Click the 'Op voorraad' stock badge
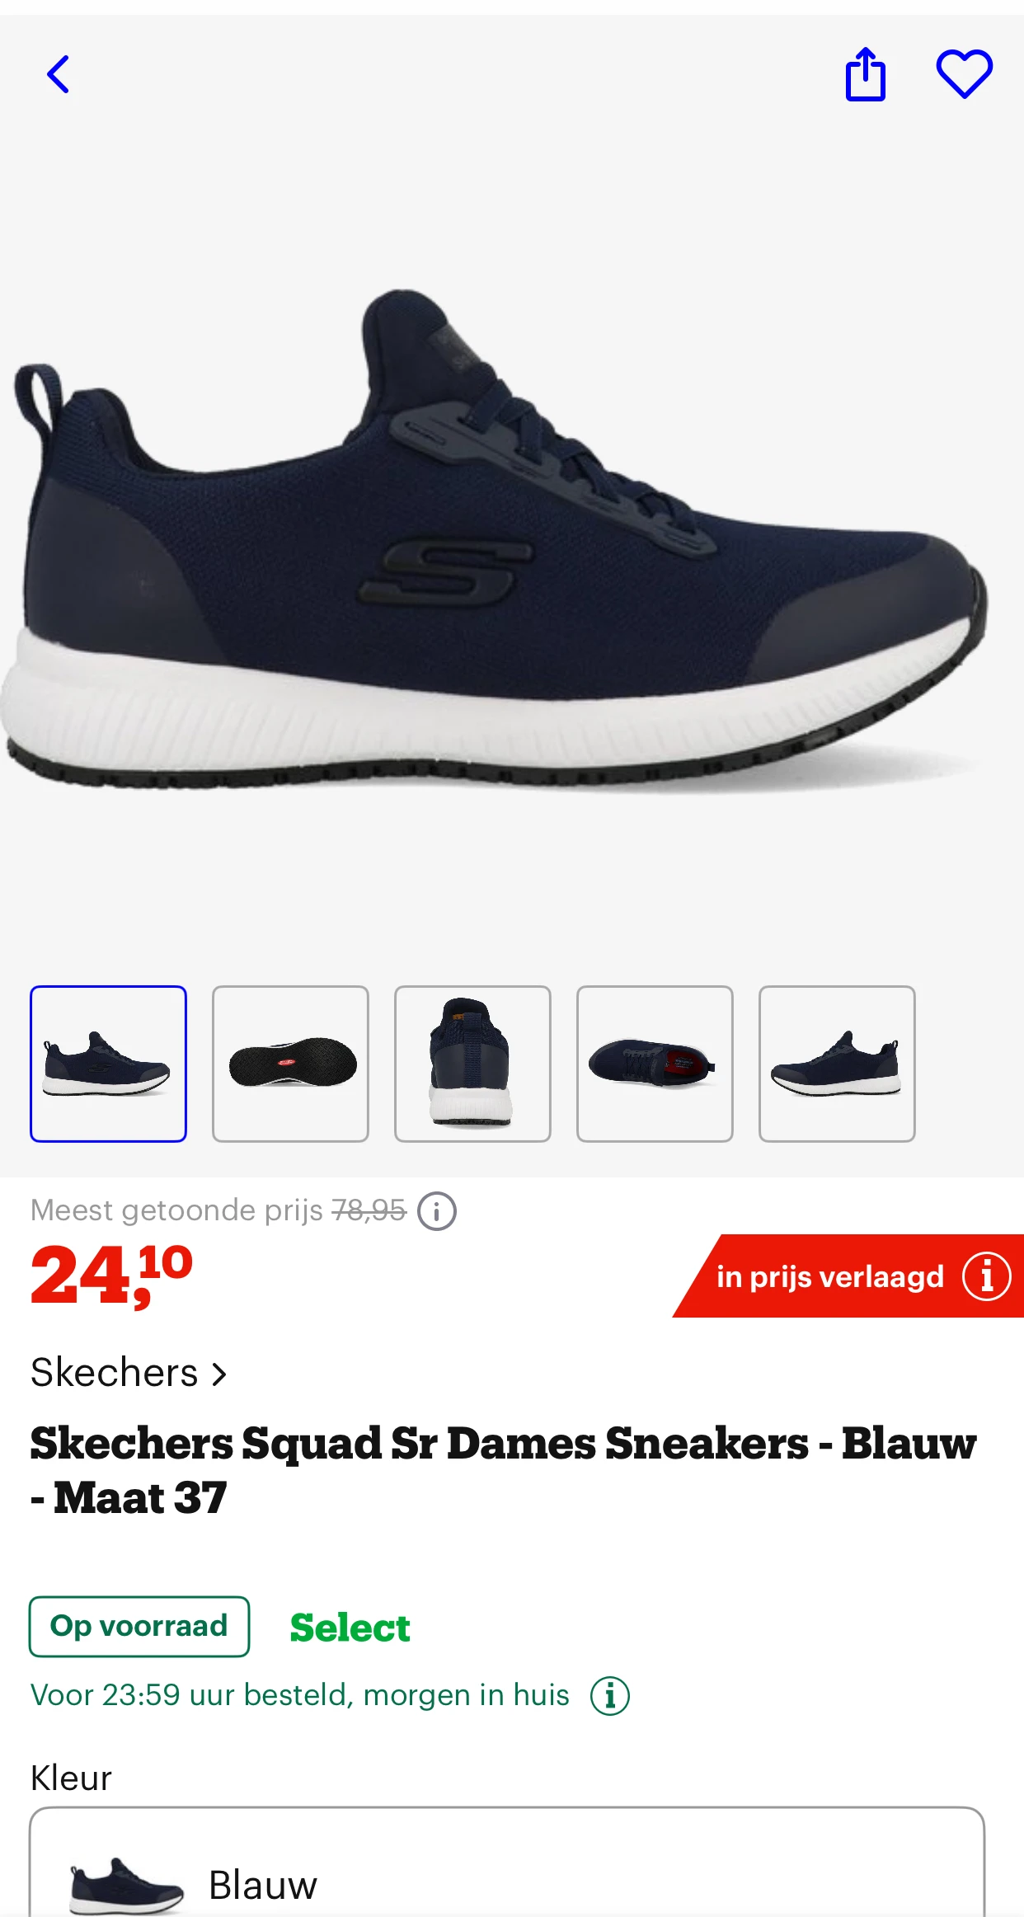This screenshot has width=1024, height=1917. pyautogui.click(x=139, y=1627)
